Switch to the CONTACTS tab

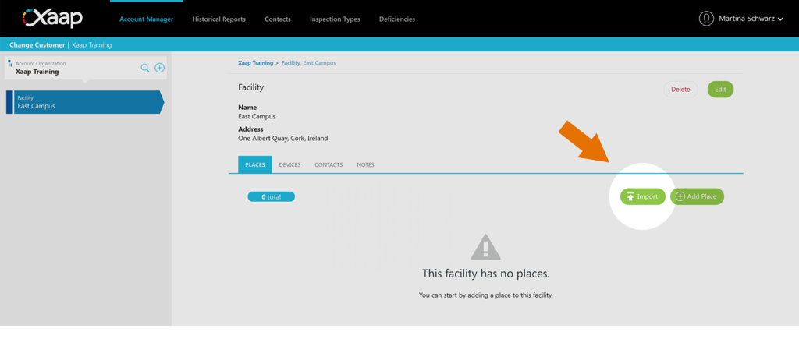[328, 165]
